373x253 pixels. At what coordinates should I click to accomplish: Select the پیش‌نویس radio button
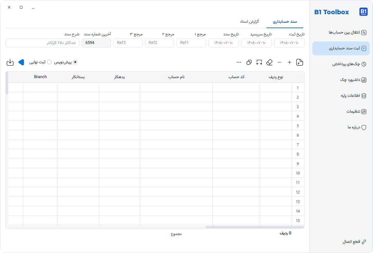[x=75, y=62]
